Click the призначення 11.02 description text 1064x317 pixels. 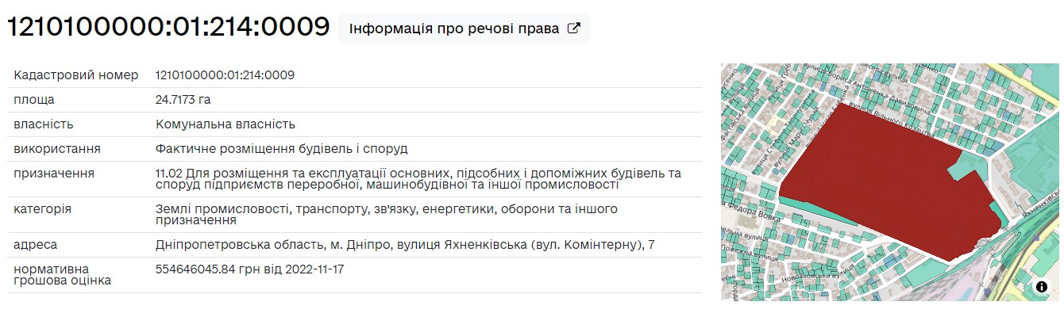[x=418, y=179]
